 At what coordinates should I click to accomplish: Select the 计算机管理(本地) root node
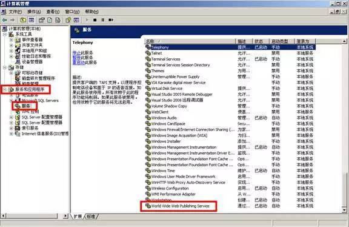click(25, 29)
